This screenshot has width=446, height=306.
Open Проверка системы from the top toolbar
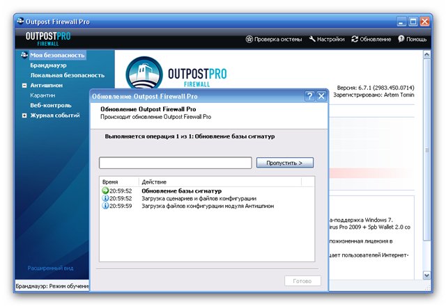274,39
